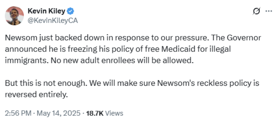Open the 2:56 PM timestamp link
The width and height of the screenshot is (279, 122).
(x=18, y=113)
